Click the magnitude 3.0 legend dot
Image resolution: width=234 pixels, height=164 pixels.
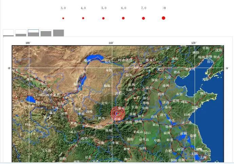tap(63, 18)
